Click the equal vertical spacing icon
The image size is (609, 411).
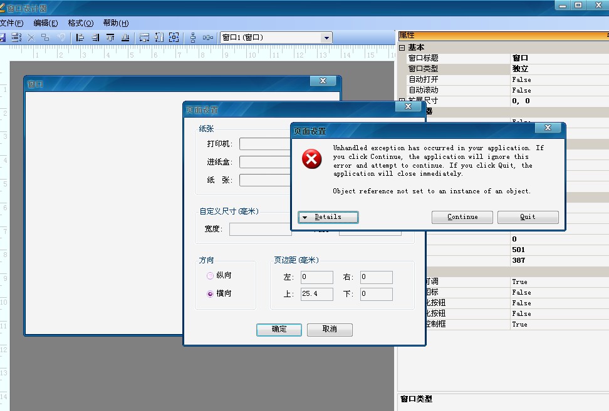(x=193, y=38)
